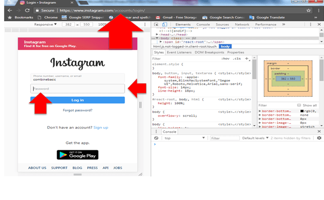Open the DevTools customize menu
324x200 pixels.
click(310, 25)
